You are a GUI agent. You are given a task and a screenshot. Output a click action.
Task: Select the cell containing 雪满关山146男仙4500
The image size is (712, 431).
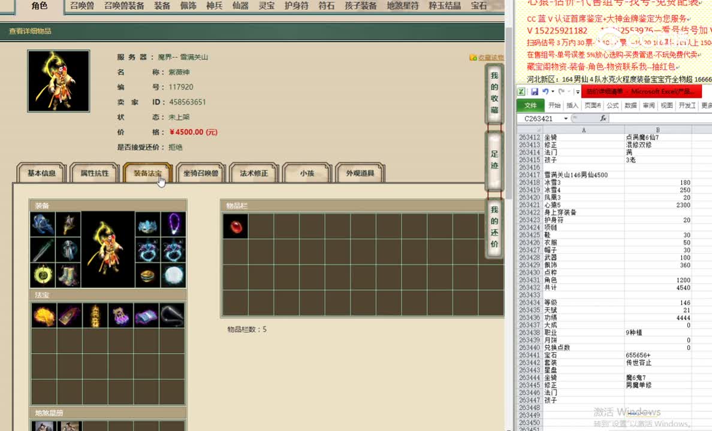click(x=584, y=175)
